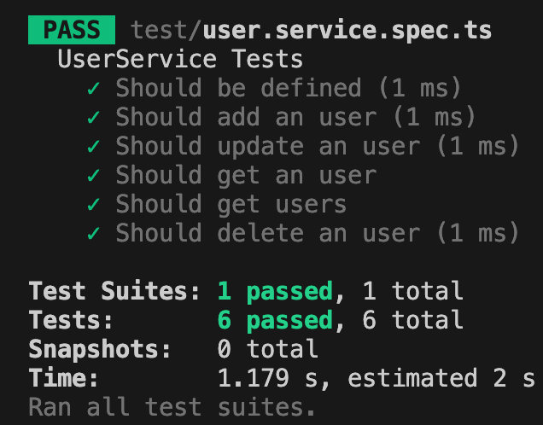Click checkmark beside Should be defined
This screenshot has width=543, height=425.
(x=94, y=88)
